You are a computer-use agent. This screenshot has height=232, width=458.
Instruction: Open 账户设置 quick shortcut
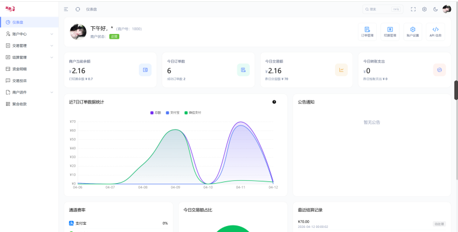[x=413, y=32]
